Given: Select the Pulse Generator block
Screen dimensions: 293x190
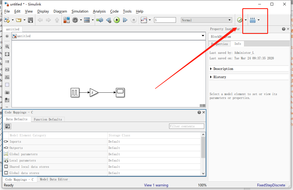Looking at the screenshot, I should pos(75,92).
